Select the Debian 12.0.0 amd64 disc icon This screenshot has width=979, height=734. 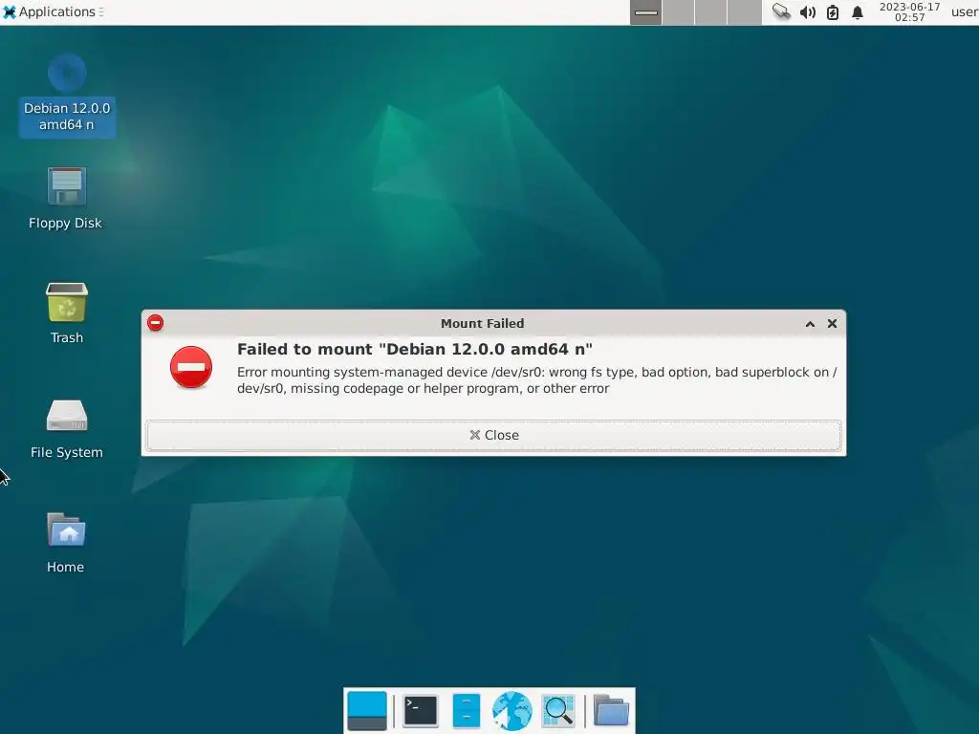67,73
